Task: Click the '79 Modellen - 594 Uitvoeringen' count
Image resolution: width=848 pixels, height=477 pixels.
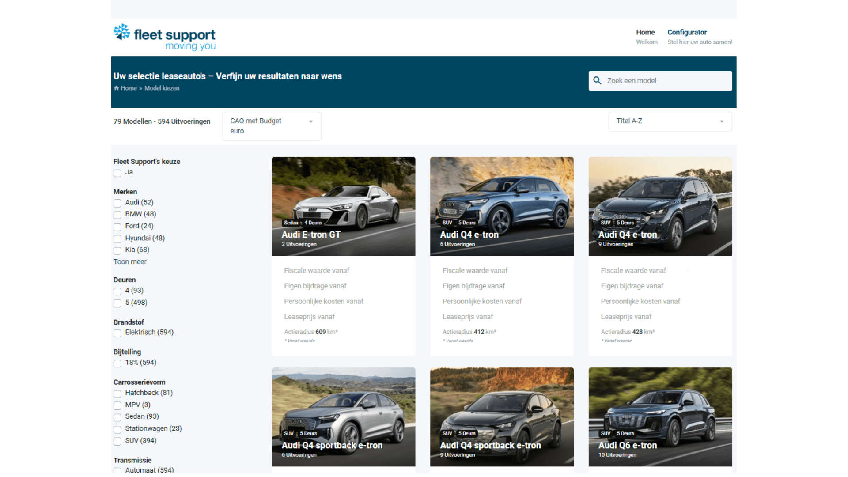Action: pos(162,121)
